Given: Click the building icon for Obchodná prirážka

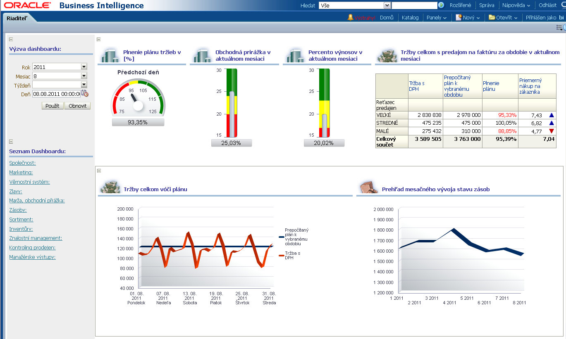Looking at the screenshot, I should 202,56.
